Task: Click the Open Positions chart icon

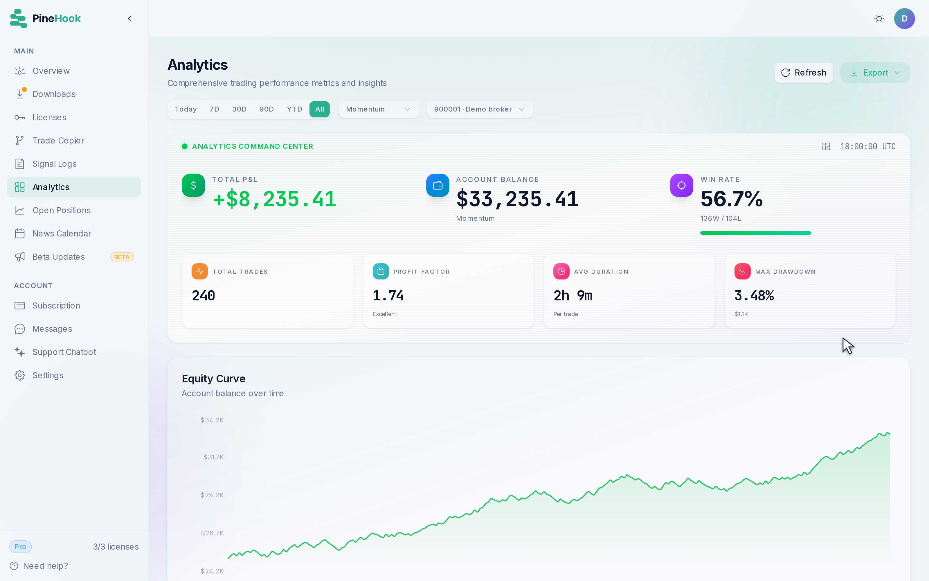Action: 19,211
